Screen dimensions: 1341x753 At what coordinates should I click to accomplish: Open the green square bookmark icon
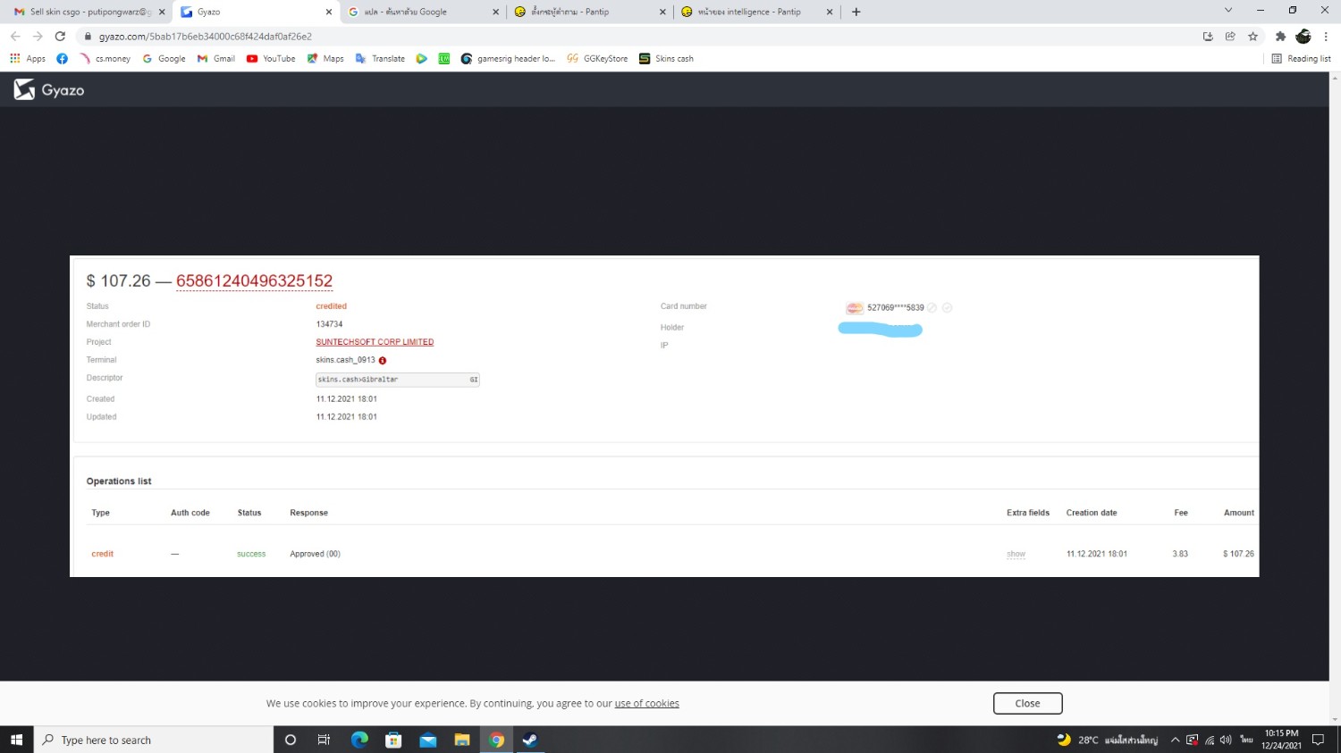444,59
